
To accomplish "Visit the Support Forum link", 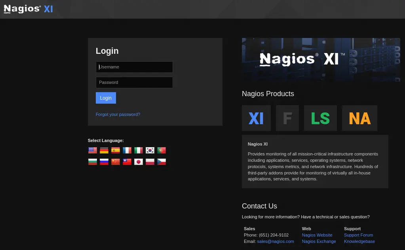I will [358, 235].
